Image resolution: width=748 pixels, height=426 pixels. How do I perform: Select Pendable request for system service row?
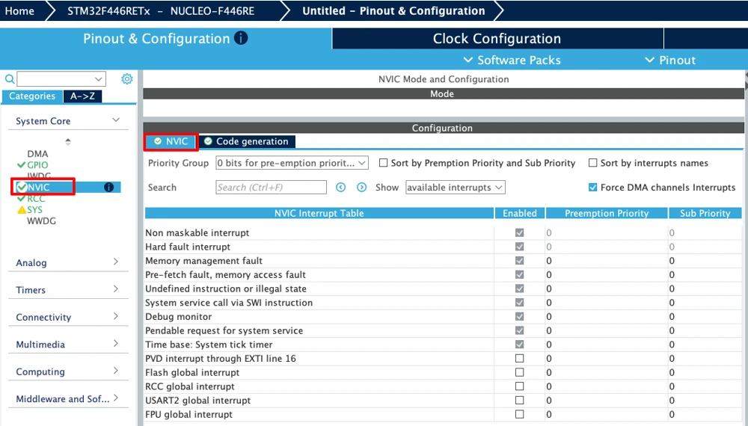tap(443, 330)
